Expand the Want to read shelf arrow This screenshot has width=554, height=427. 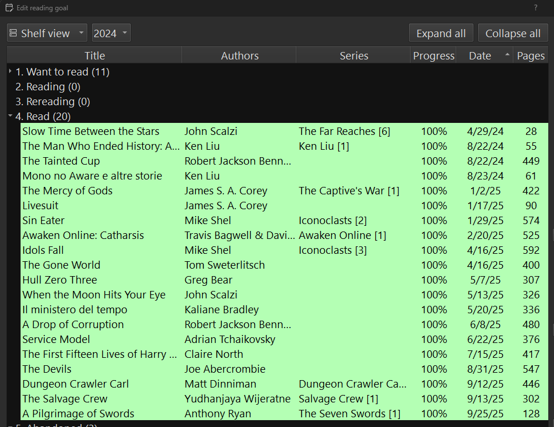coord(10,71)
